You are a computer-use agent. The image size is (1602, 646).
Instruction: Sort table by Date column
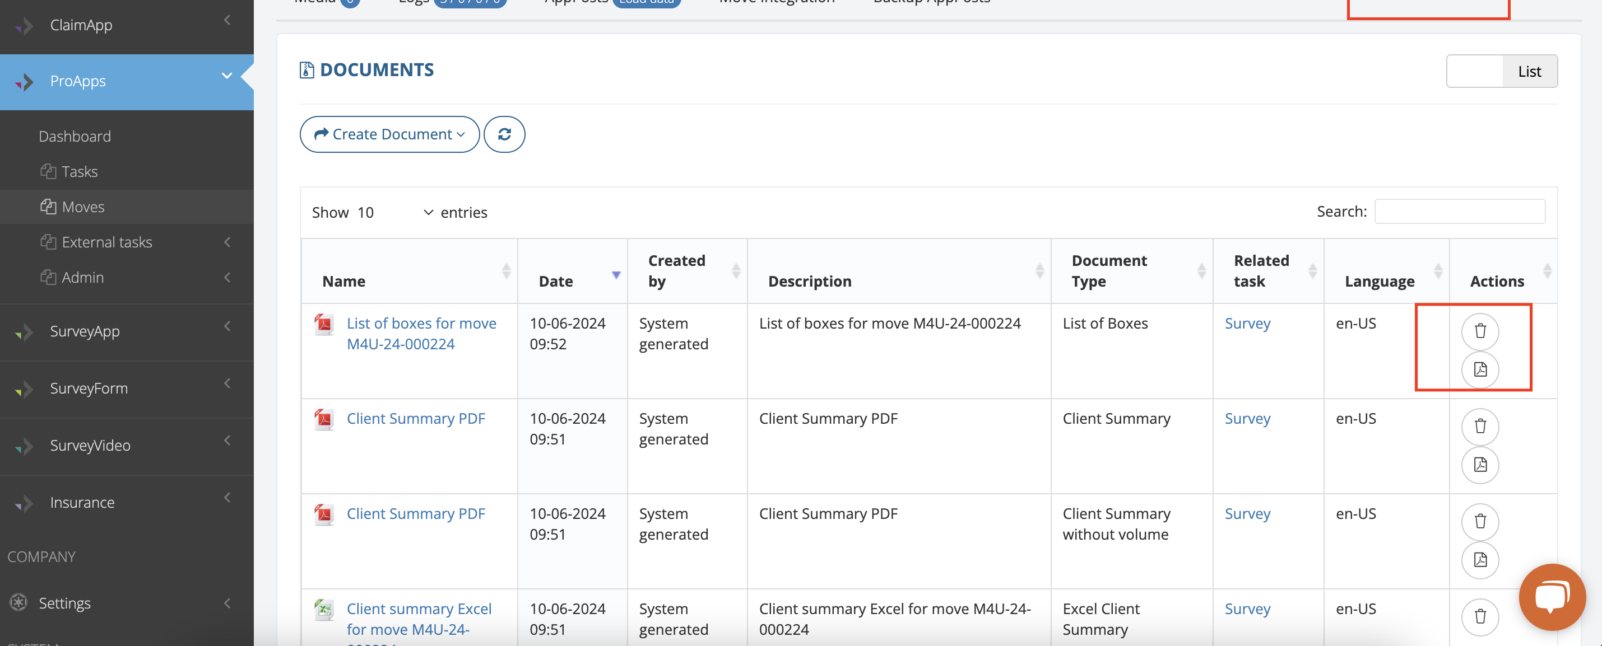[573, 271]
